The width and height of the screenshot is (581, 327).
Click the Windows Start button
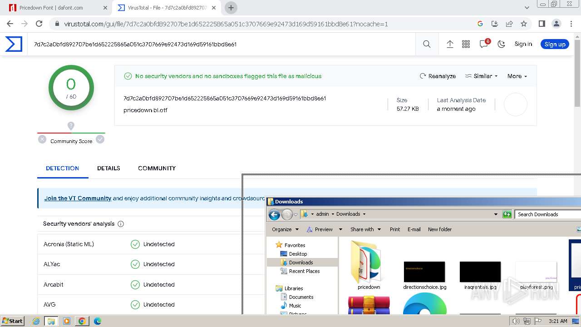12,321
